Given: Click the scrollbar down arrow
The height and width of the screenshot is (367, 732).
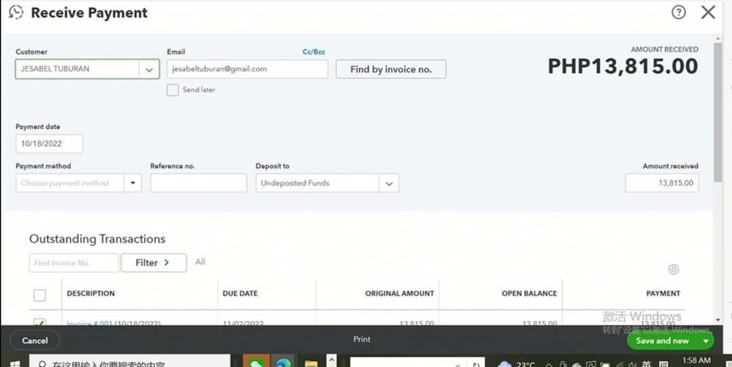Looking at the screenshot, I should pyautogui.click(x=718, y=320).
